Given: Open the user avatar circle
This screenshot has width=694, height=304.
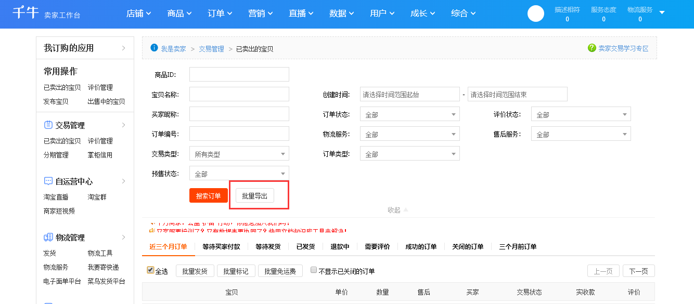Looking at the screenshot, I should [x=536, y=14].
